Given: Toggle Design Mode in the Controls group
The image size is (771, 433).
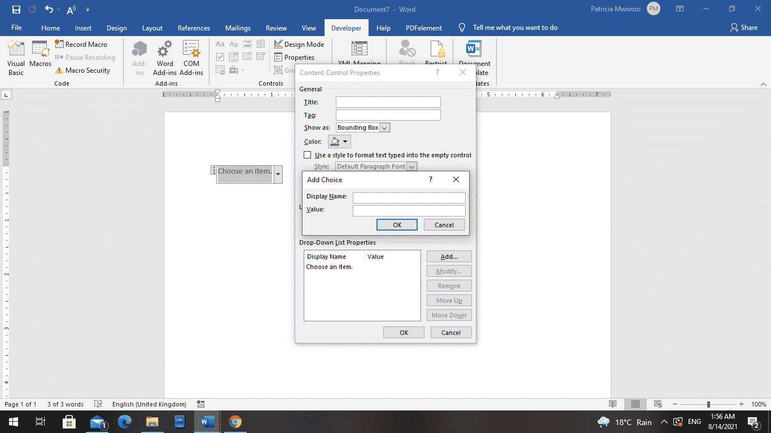Looking at the screenshot, I should (x=299, y=44).
